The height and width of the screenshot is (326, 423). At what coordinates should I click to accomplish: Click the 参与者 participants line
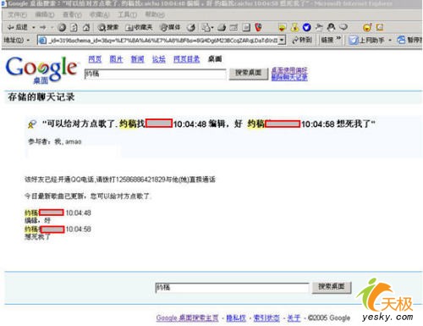click(x=55, y=141)
